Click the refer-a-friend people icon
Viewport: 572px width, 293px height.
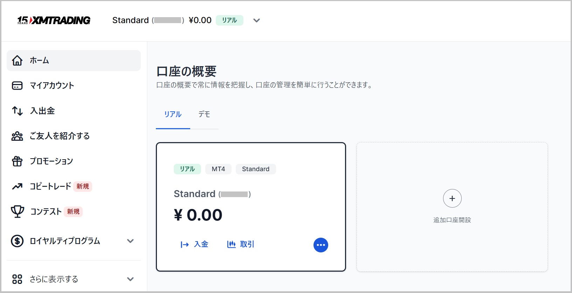17,136
